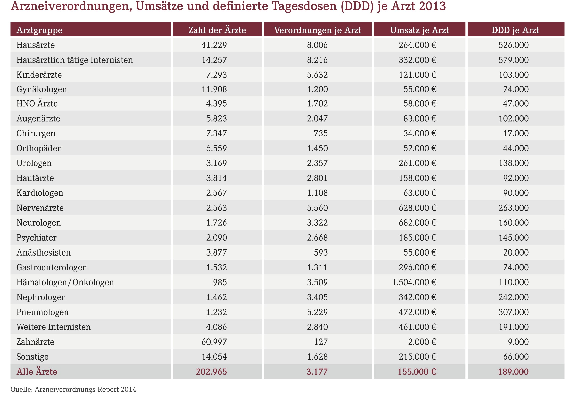Select the 'Hautärzte' row label
Screen dimensions: 575x395
click(x=35, y=178)
